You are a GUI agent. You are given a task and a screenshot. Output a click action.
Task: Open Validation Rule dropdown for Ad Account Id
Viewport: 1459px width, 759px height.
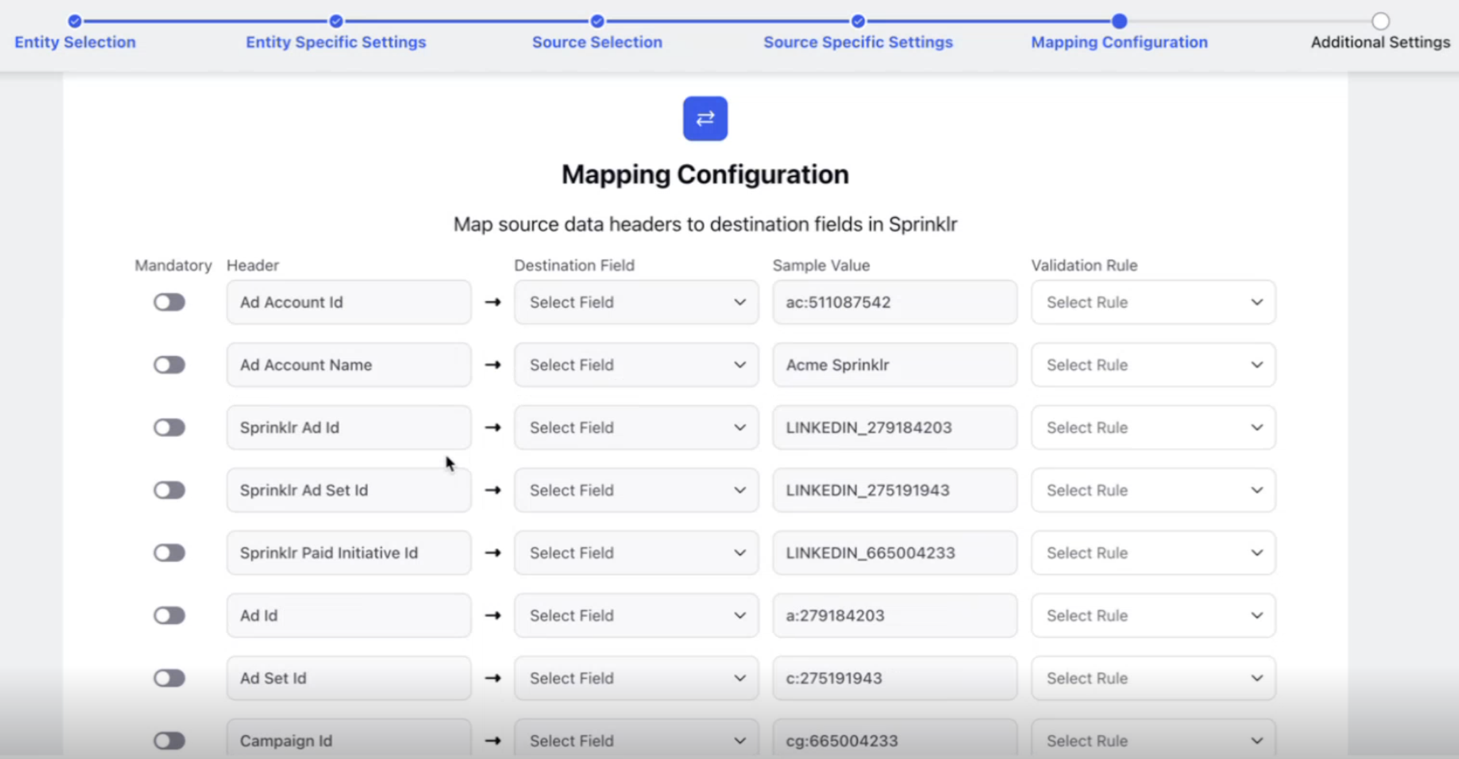coord(1153,302)
